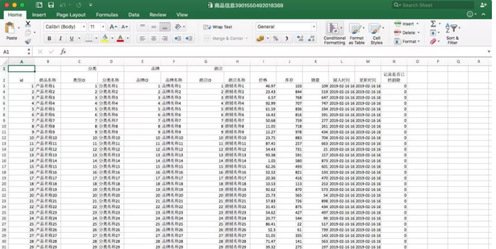Open Conditional Formatting menu
This screenshot has width=496, height=249.
pyautogui.click(x=334, y=33)
